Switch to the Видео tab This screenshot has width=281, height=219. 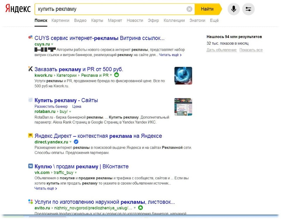click(80, 20)
